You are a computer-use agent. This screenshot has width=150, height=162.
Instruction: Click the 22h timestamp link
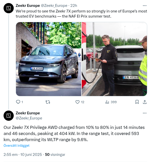click(74, 6)
